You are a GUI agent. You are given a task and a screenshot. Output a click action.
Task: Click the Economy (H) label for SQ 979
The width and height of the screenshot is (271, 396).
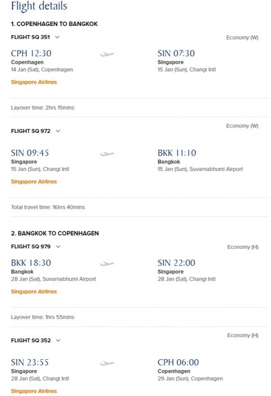[x=243, y=247]
